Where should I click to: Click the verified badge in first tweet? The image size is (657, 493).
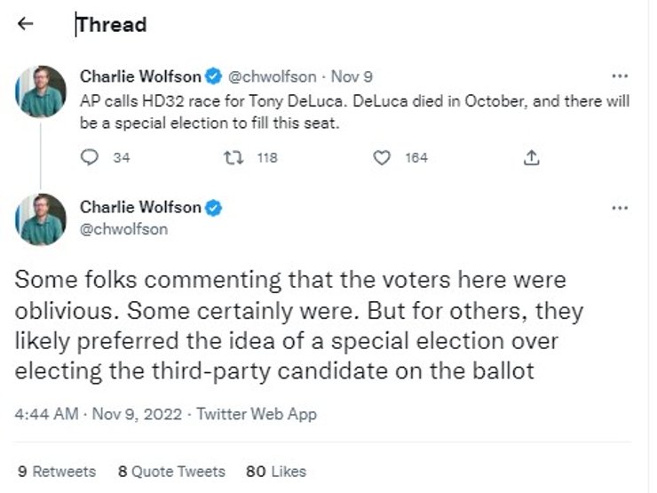click(214, 76)
